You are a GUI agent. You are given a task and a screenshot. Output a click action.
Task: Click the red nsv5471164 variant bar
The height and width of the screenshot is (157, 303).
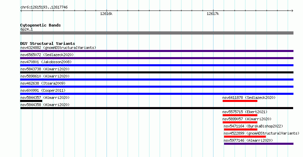pyautogui.click(x=241, y=129)
